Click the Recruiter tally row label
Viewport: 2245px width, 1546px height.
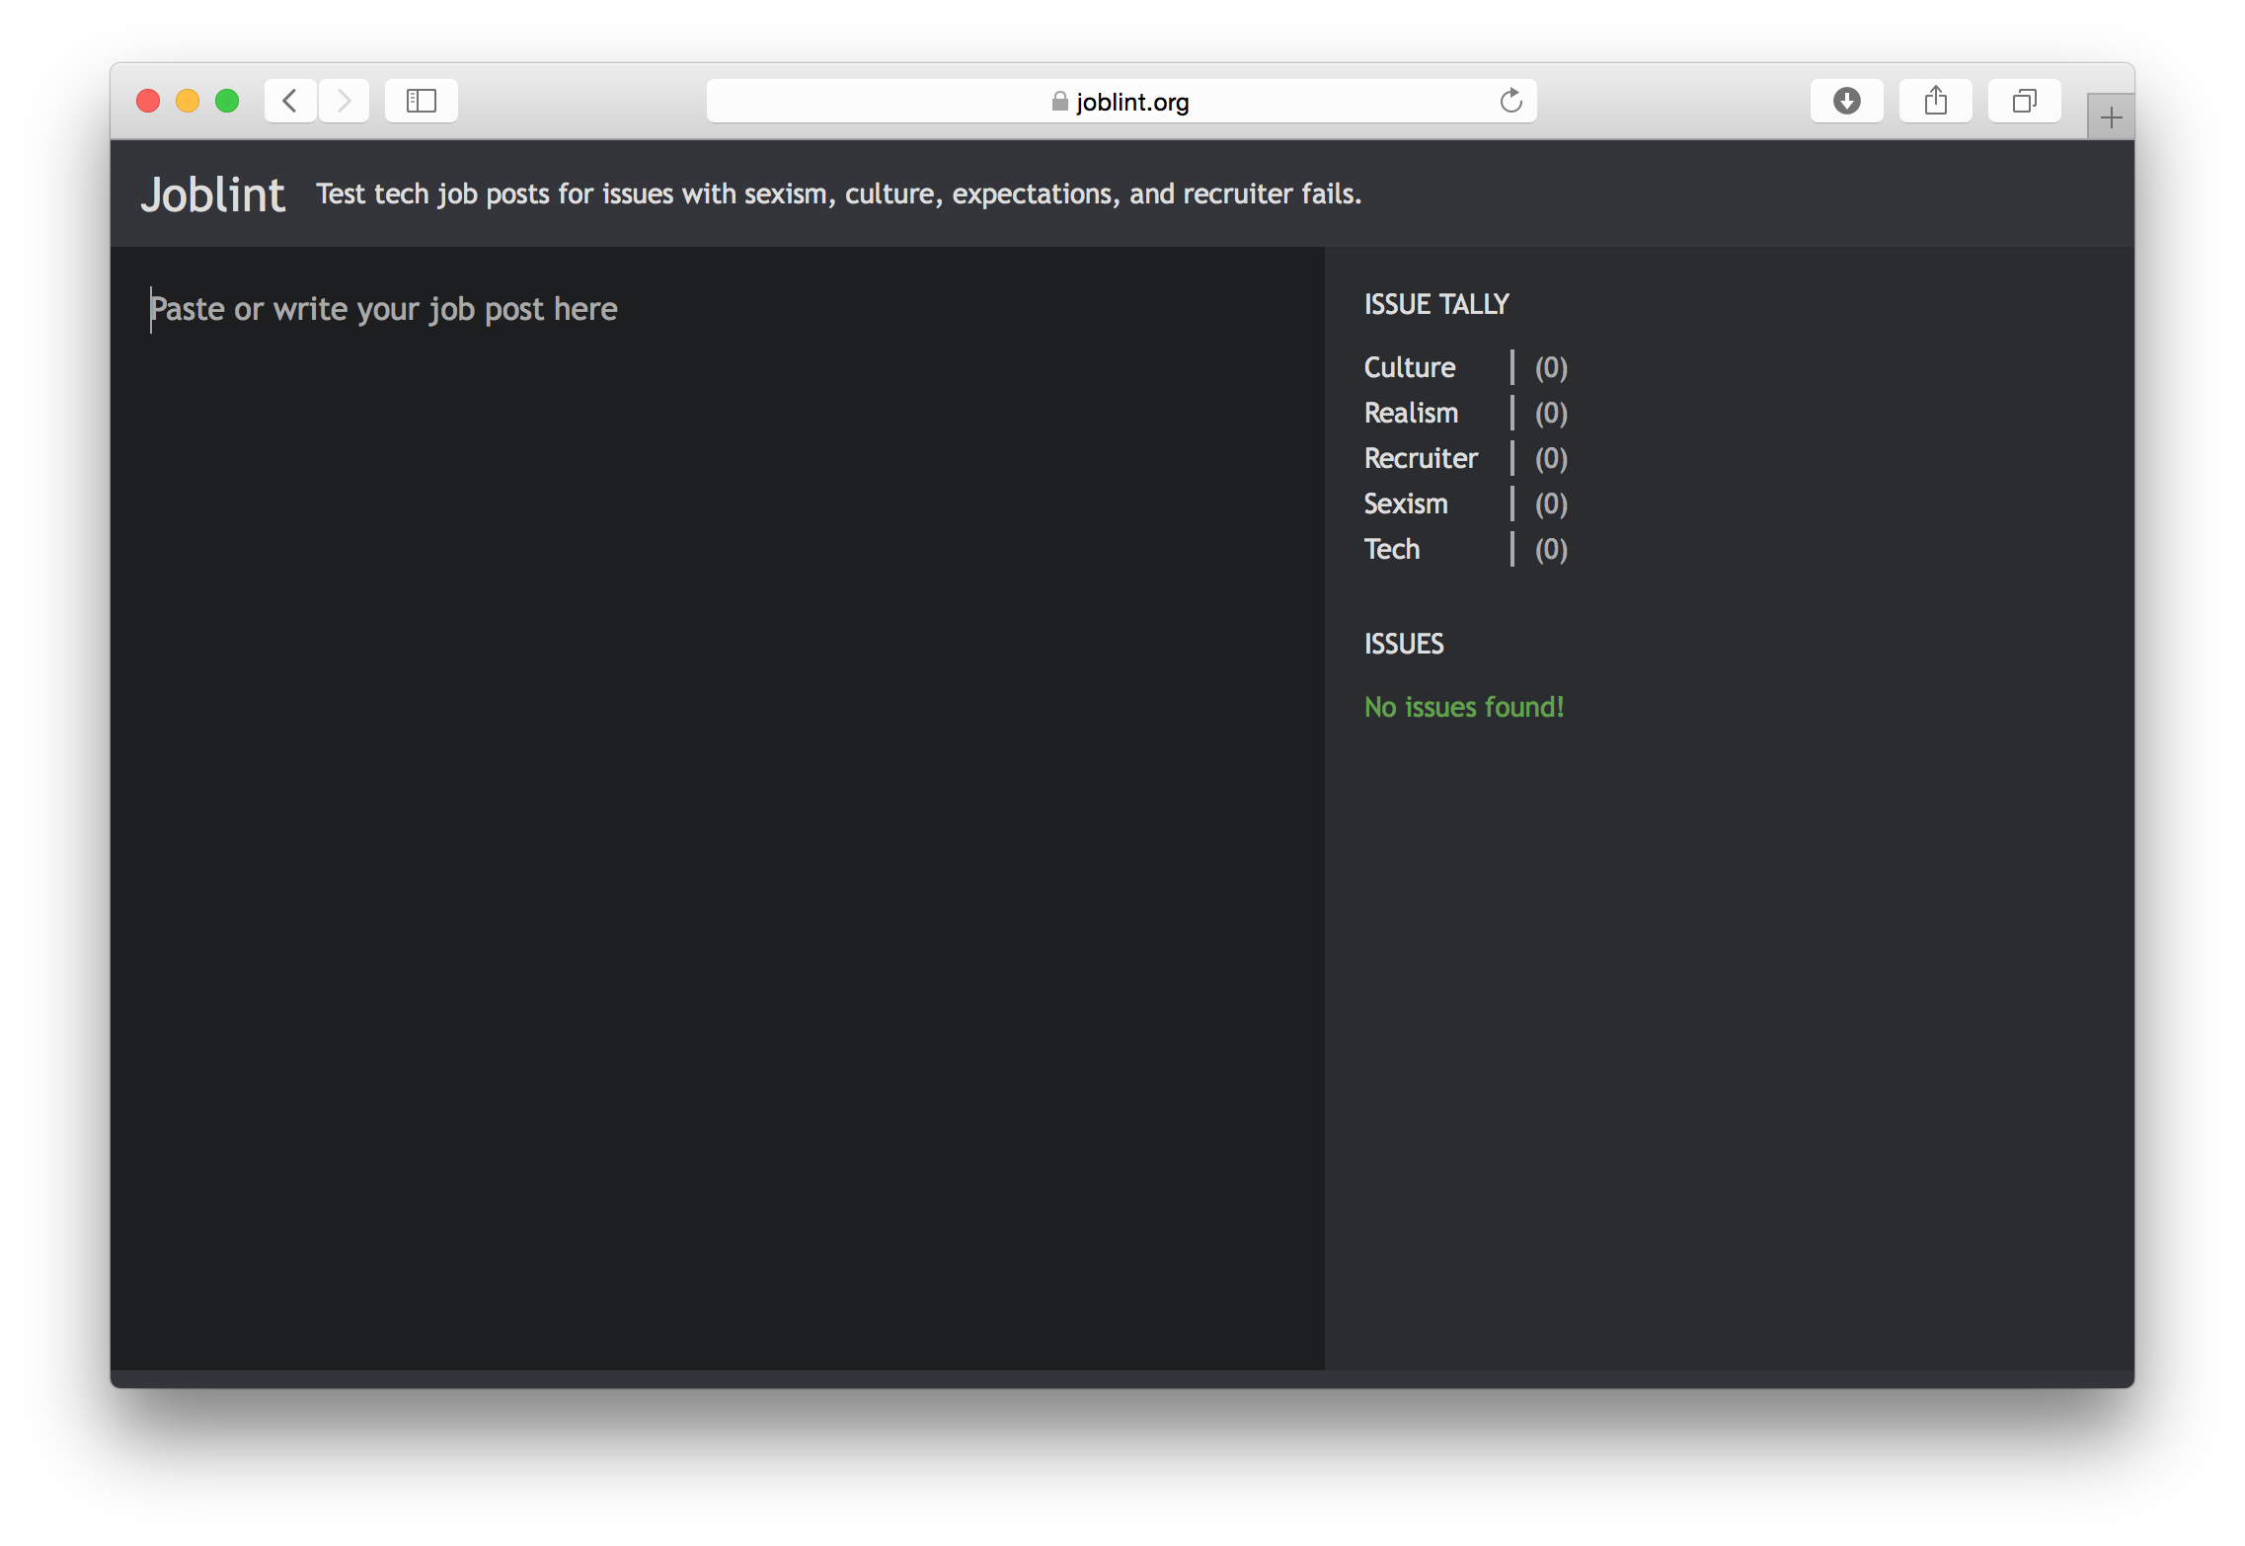(1421, 458)
